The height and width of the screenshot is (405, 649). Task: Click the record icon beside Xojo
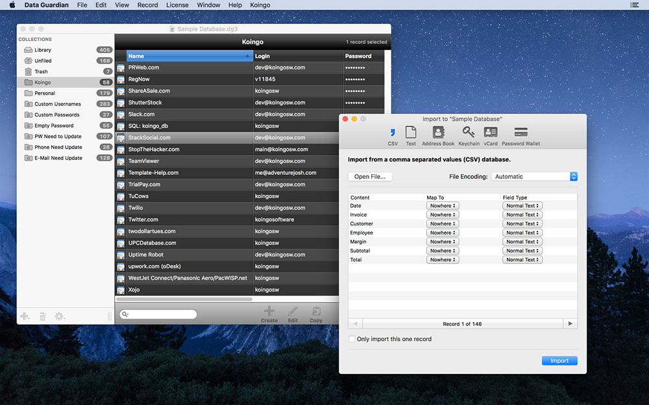pyautogui.click(x=121, y=290)
